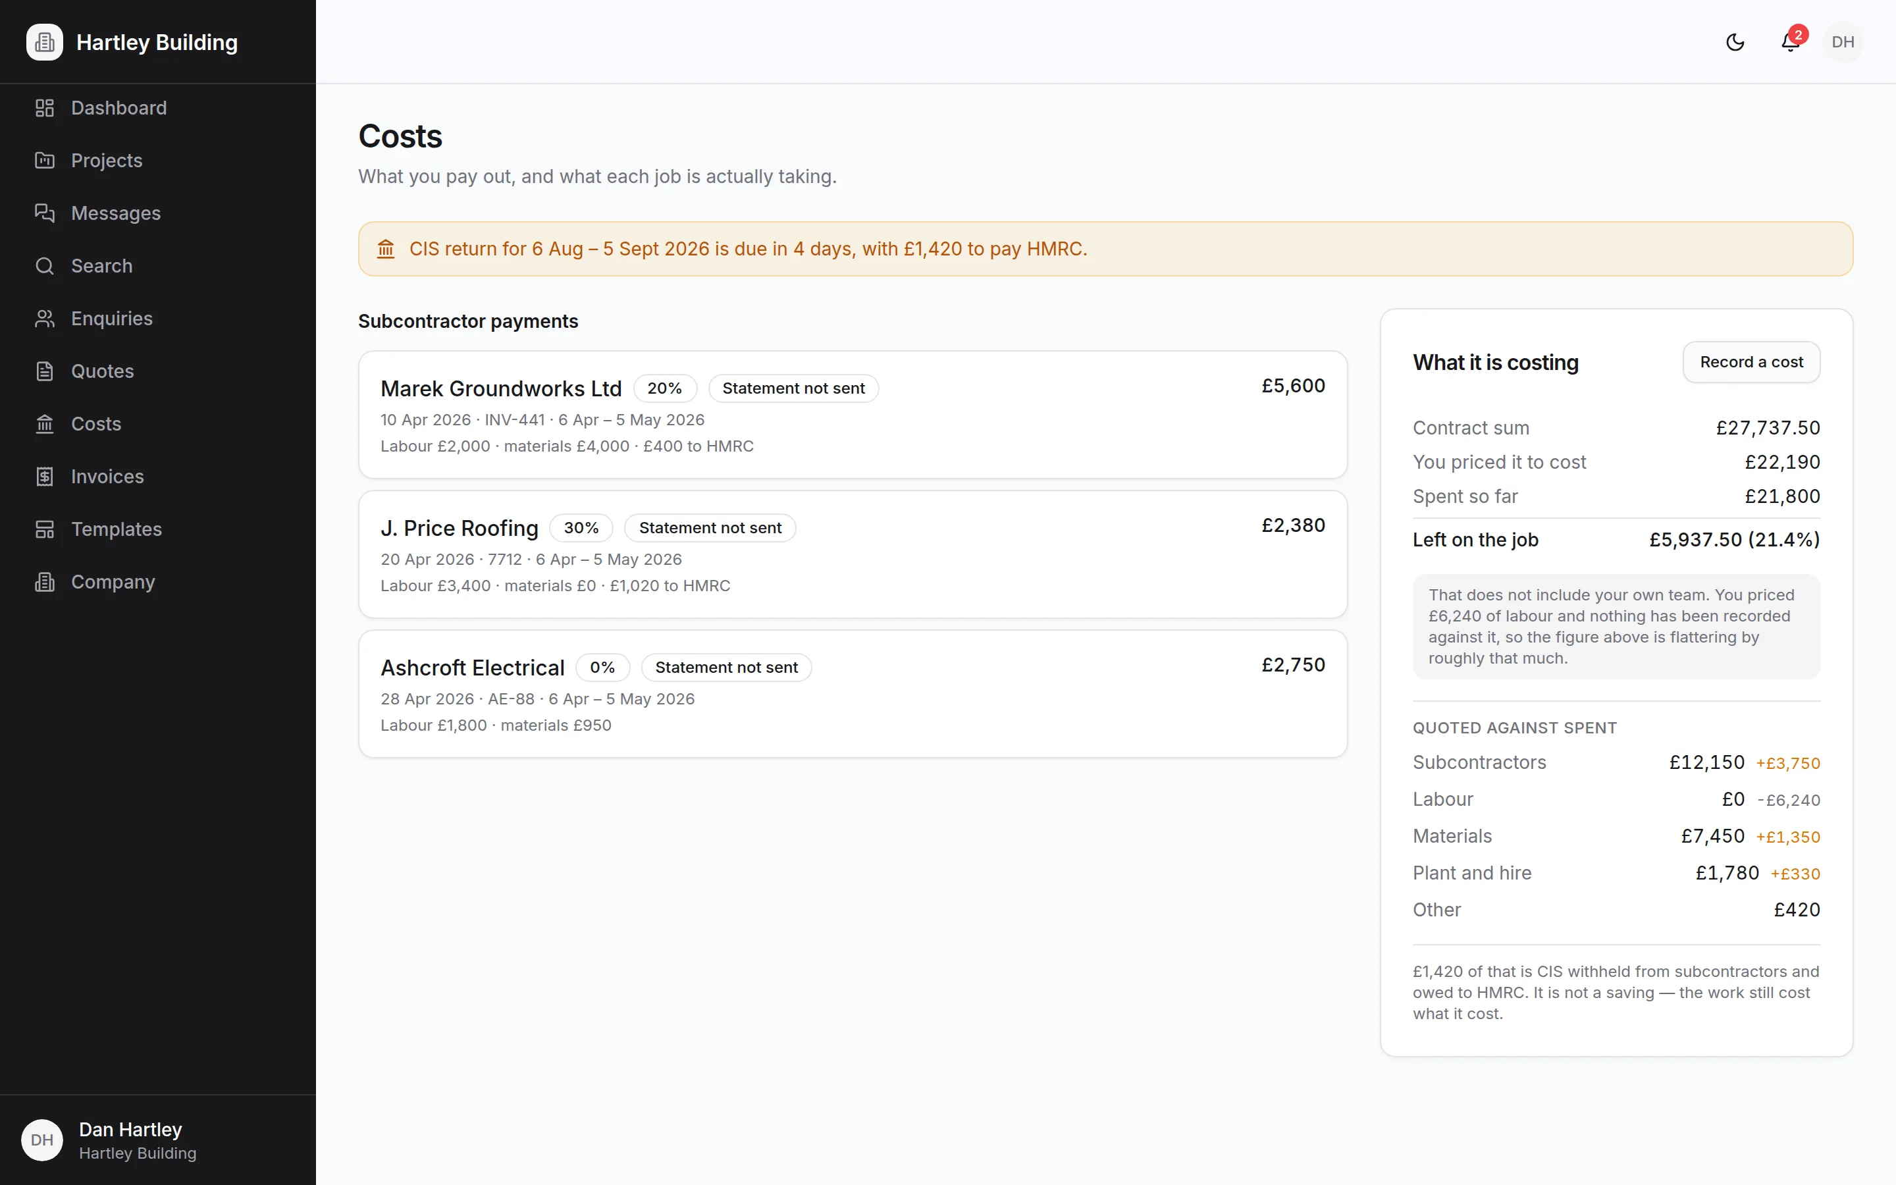Select Enquiries in the sidebar
This screenshot has height=1185, width=1896.
point(158,318)
